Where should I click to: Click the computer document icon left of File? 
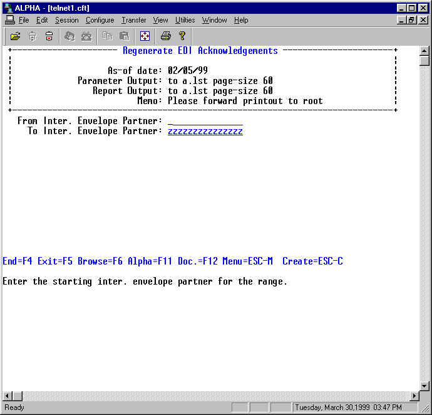click(9, 20)
